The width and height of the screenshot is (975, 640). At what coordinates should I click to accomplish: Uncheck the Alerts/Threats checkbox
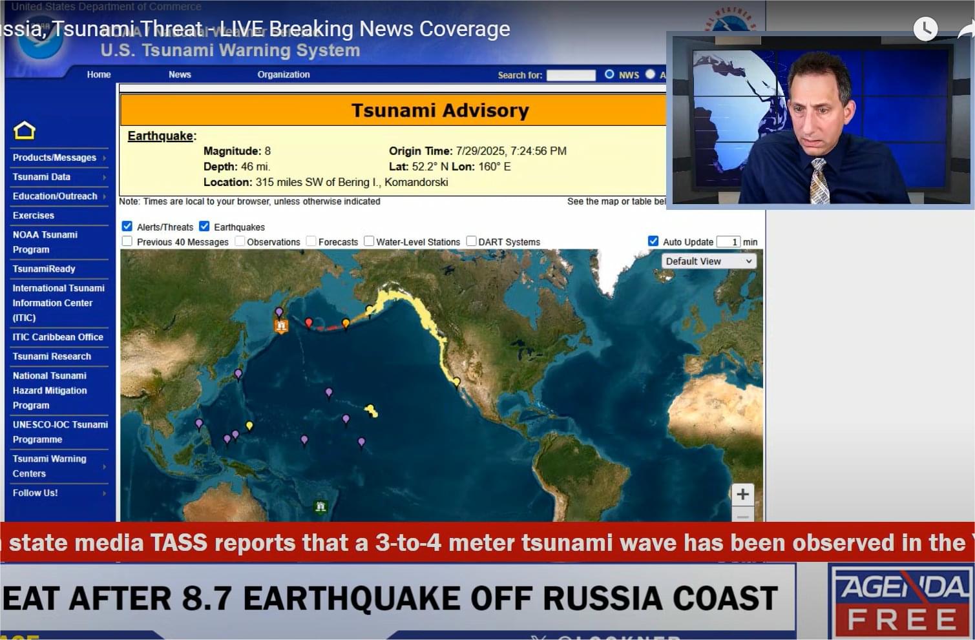tap(127, 226)
